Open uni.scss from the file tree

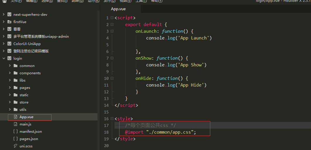[26, 146]
